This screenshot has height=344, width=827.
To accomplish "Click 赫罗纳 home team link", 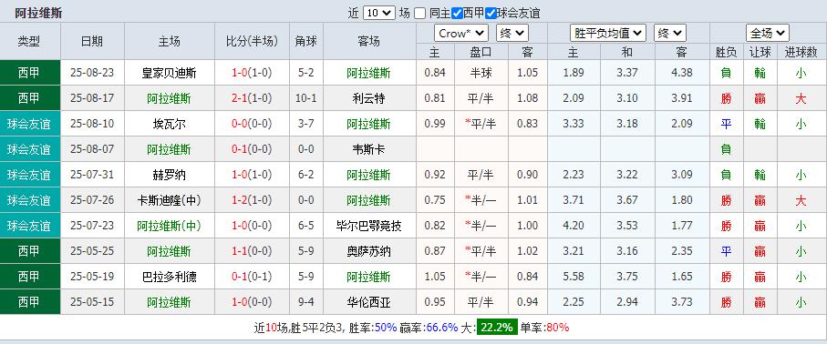I will tap(169, 175).
